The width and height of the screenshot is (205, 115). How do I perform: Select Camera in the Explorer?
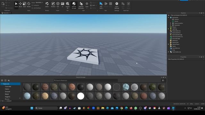(x=176, y=19)
